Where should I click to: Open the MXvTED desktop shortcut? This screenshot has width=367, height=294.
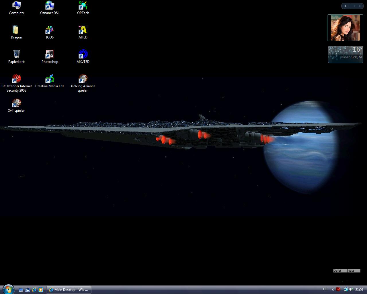(x=83, y=55)
